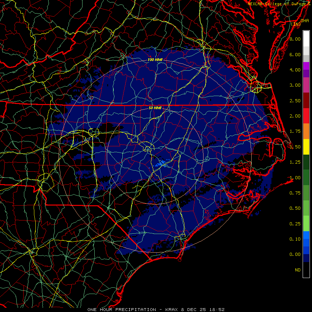Click the darkest green legend swatch
This screenshot has height=312, width=312.
click(x=306, y=162)
